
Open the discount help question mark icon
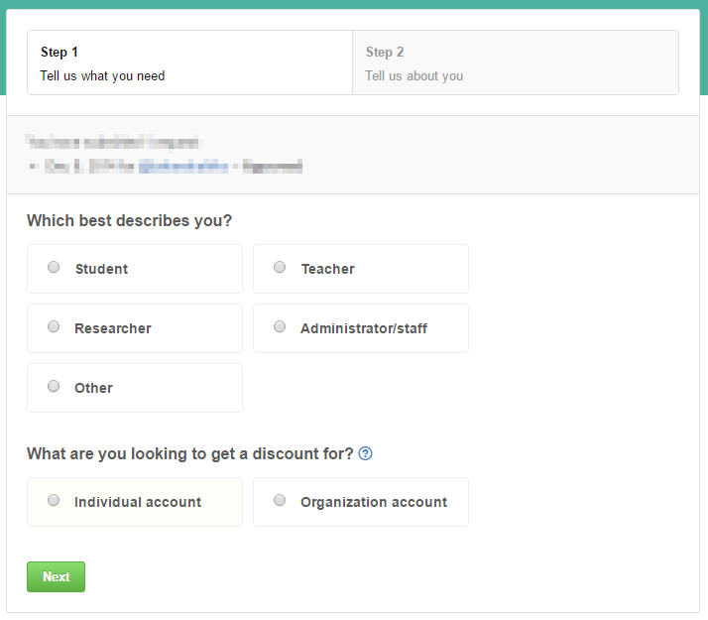point(365,453)
